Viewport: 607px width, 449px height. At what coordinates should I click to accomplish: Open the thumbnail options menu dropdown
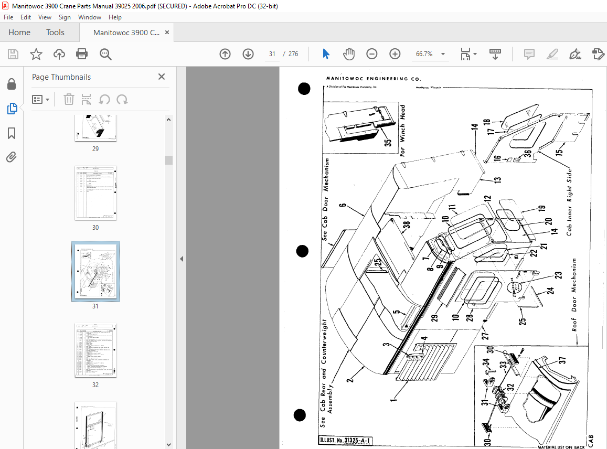[x=40, y=100]
